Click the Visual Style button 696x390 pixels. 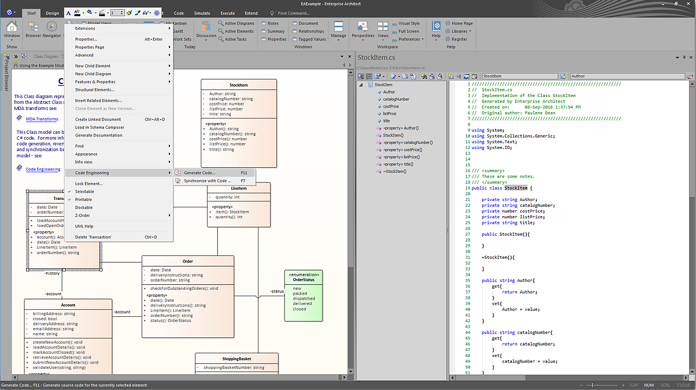[x=405, y=23]
